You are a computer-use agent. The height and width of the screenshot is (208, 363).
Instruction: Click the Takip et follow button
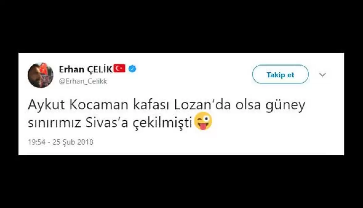(280, 75)
